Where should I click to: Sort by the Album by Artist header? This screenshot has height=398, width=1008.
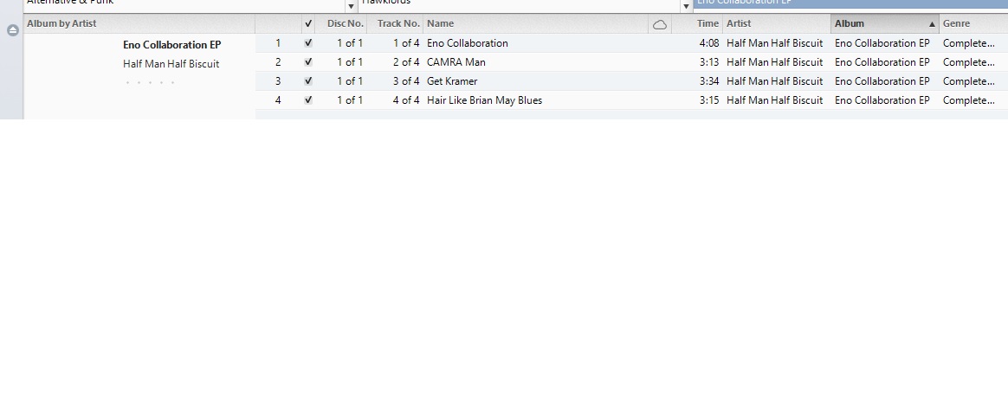tap(139, 23)
